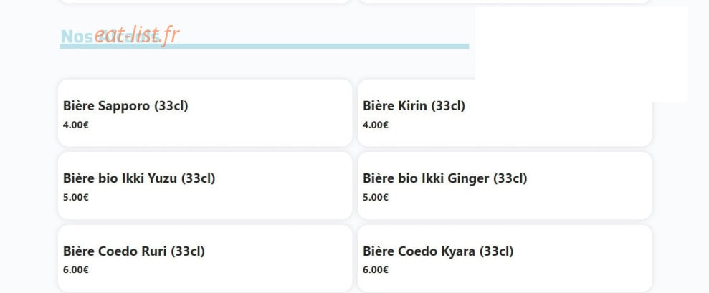The width and height of the screenshot is (709, 293).
Task: Click the 6.00€ price under Coedo Kyara
Action: 376,270
